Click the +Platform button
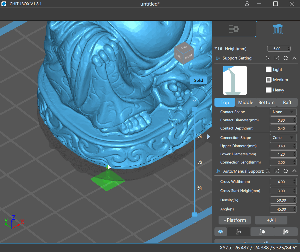The image size is (300, 252). (x=235, y=220)
